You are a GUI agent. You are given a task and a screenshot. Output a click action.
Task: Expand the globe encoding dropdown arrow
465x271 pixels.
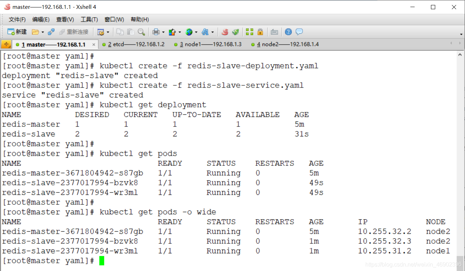click(196, 32)
